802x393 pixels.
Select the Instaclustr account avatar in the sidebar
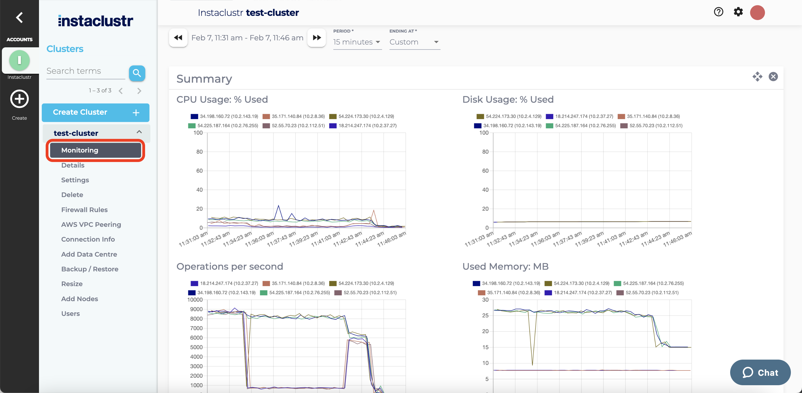coord(19,60)
